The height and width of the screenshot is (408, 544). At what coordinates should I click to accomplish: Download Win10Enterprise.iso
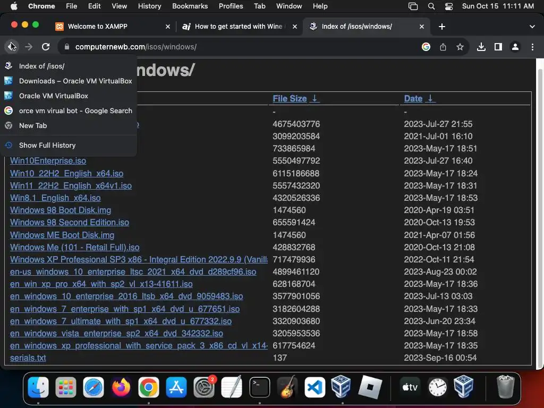tap(48, 160)
